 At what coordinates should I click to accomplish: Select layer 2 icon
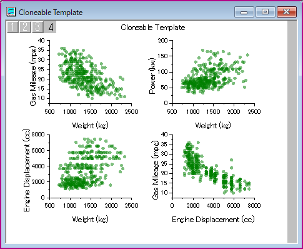pyautogui.click(x=25, y=27)
